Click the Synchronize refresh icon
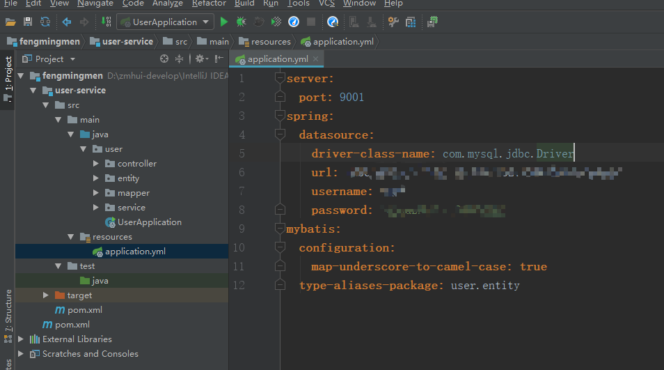Screen dimensions: 664x370 pyautogui.click(x=45, y=22)
